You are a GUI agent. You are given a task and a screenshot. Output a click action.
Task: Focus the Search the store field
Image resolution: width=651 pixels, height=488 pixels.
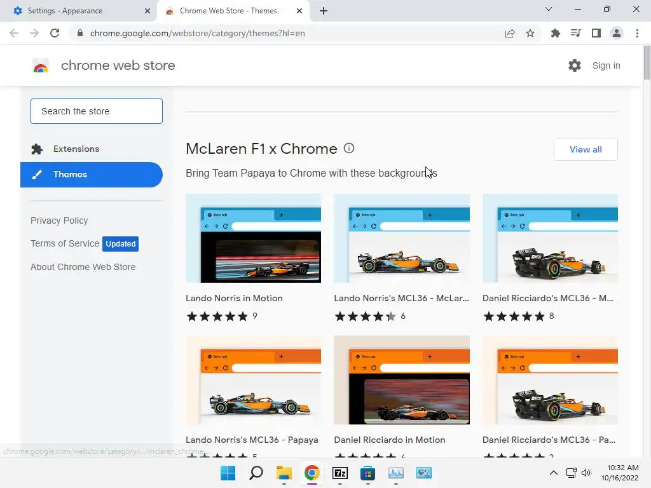point(97,111)
